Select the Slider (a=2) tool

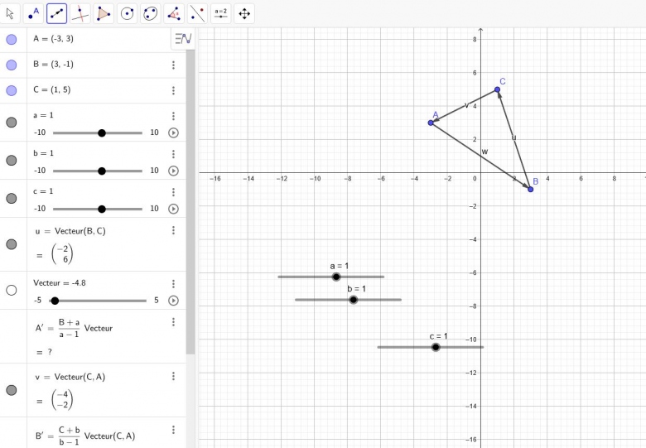tap(221, 13)
